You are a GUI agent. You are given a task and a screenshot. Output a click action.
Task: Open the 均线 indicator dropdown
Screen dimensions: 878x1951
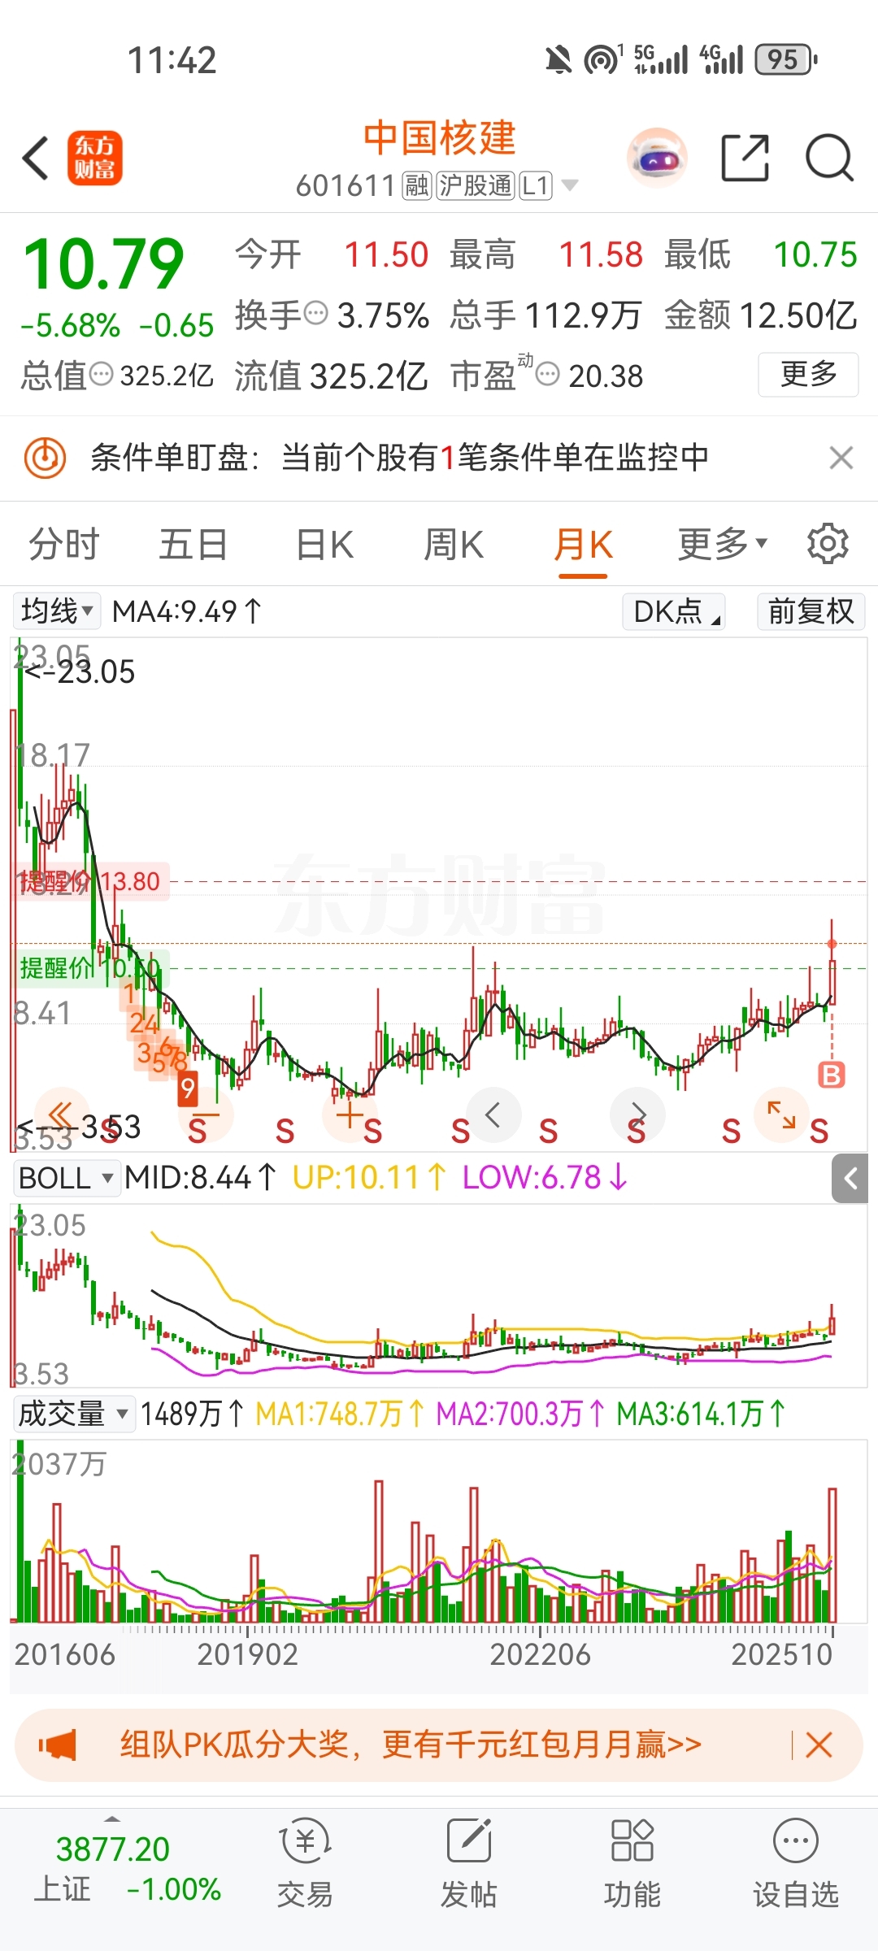tap(56, 611)
